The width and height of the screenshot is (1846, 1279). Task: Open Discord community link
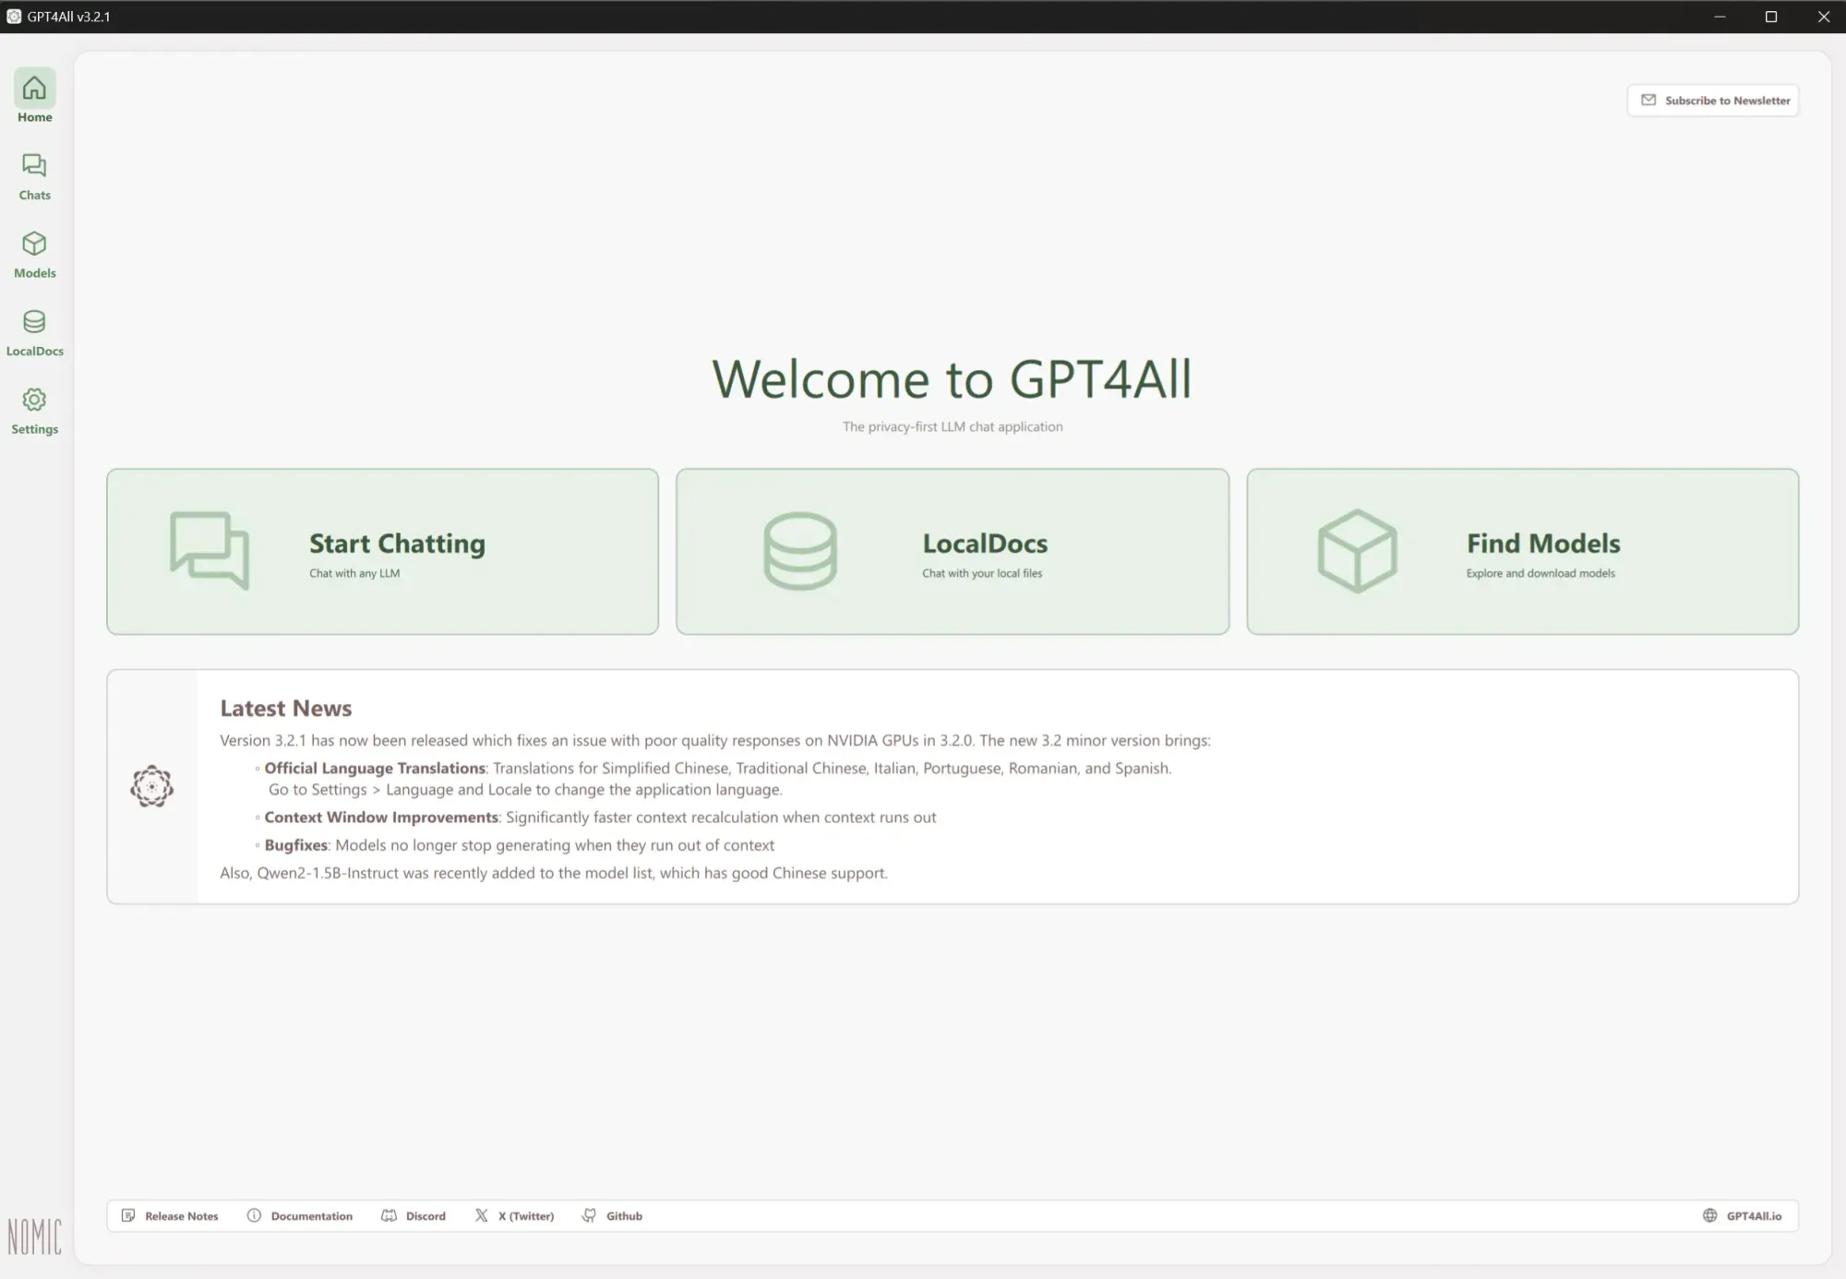pos(414,1216)
